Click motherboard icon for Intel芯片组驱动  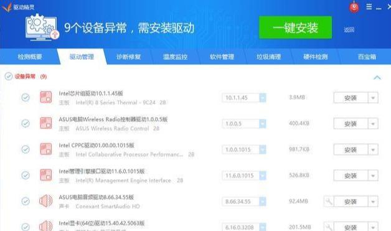(46, 97)
